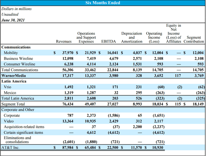This screenshot has height=156, width=206.
Task: Click WarnerMedia segment contribution 3,769
Action: tap(199, 76)
